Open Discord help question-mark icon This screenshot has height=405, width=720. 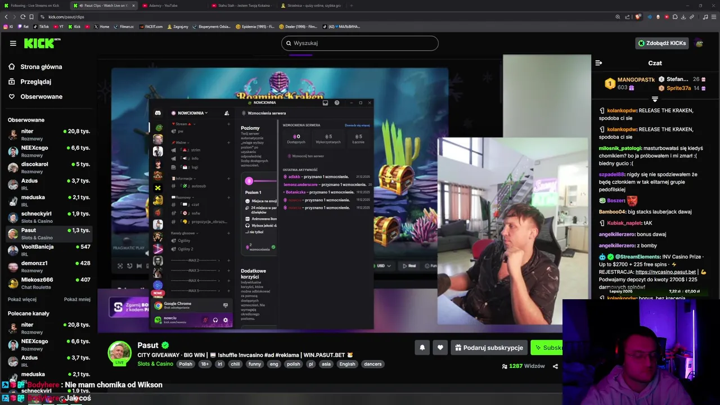[337, 103]
